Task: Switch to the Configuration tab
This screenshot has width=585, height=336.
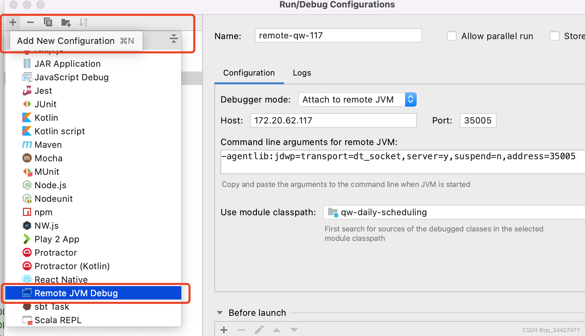Action: [249, 73]
